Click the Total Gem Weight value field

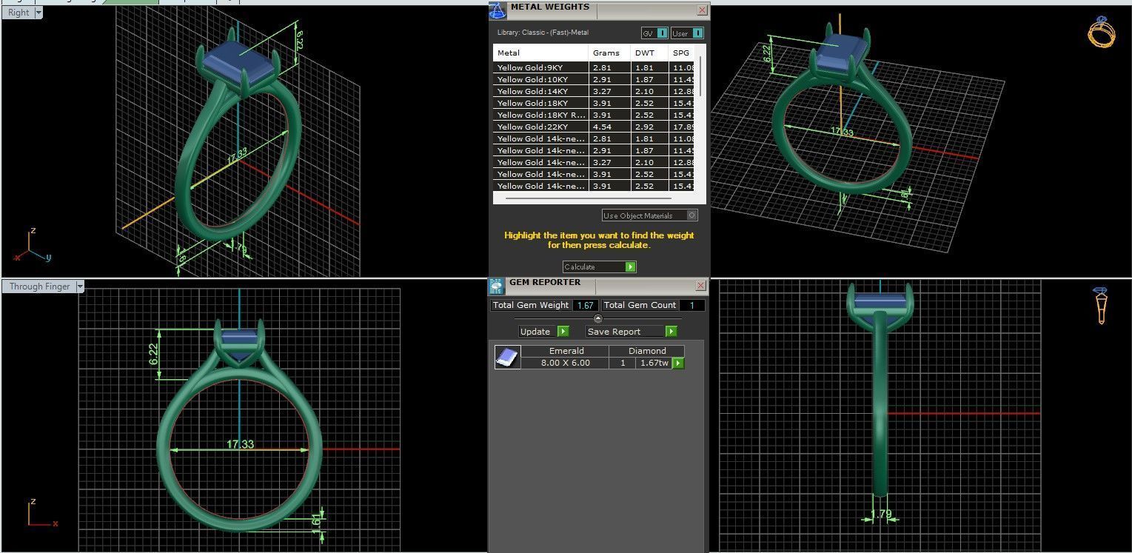coord(585,305)
